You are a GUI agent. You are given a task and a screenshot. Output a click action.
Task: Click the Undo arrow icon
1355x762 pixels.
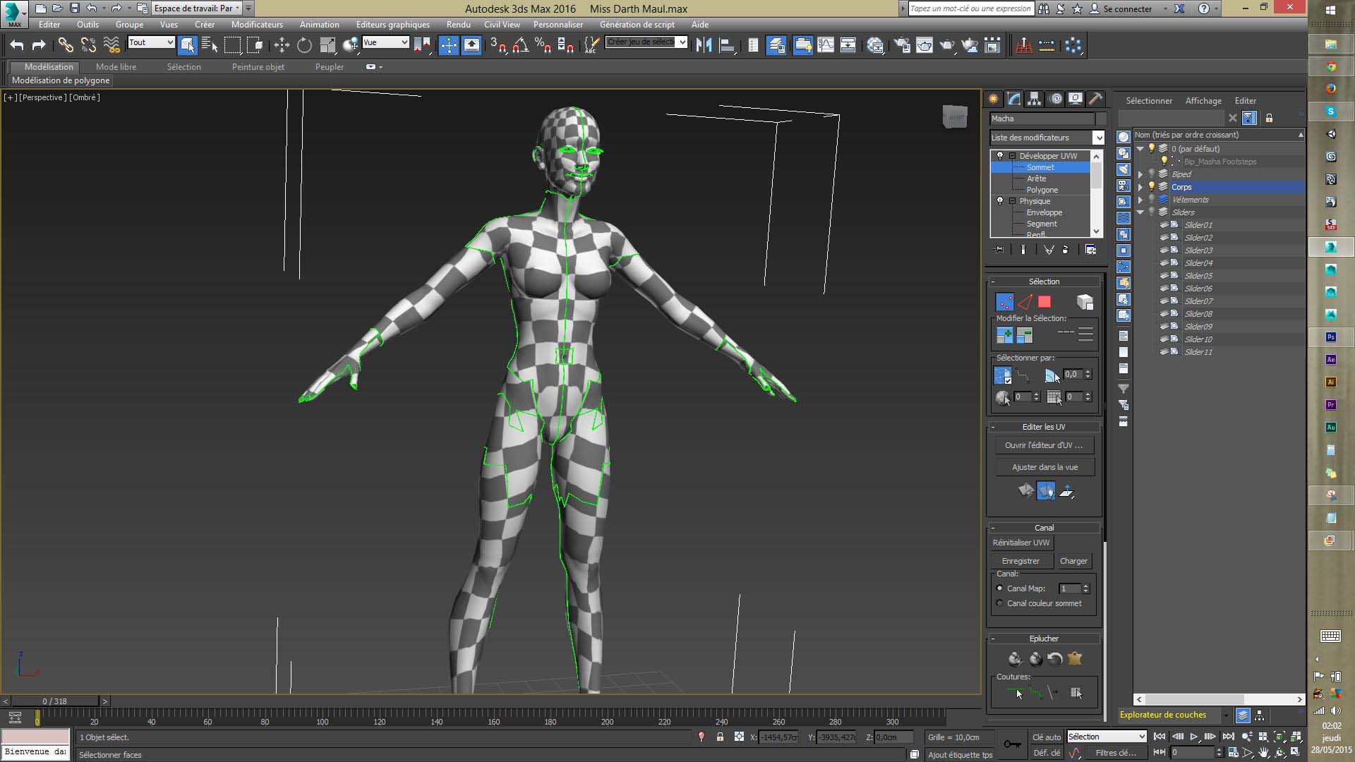[17, 46]
